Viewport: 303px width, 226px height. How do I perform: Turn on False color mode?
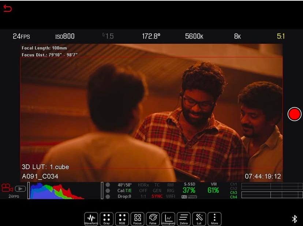pos(153,219)
